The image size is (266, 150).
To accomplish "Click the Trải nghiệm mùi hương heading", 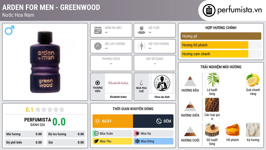I will [221, 67].
